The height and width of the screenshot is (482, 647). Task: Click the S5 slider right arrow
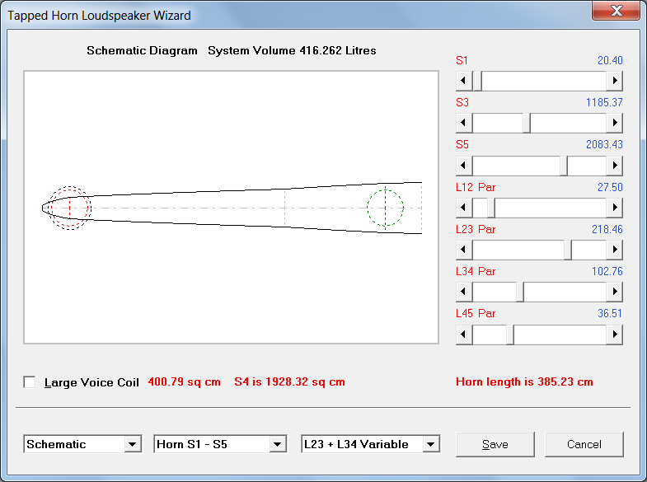(x=614, y=166)
